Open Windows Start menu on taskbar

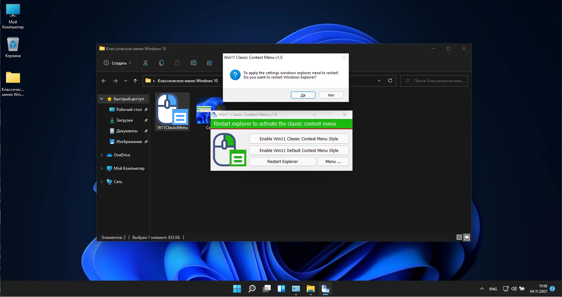[237, 289]
